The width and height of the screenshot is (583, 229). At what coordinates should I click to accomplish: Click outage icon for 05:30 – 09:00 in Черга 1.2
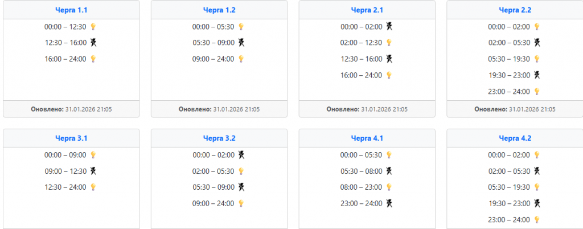coord(241,43)
